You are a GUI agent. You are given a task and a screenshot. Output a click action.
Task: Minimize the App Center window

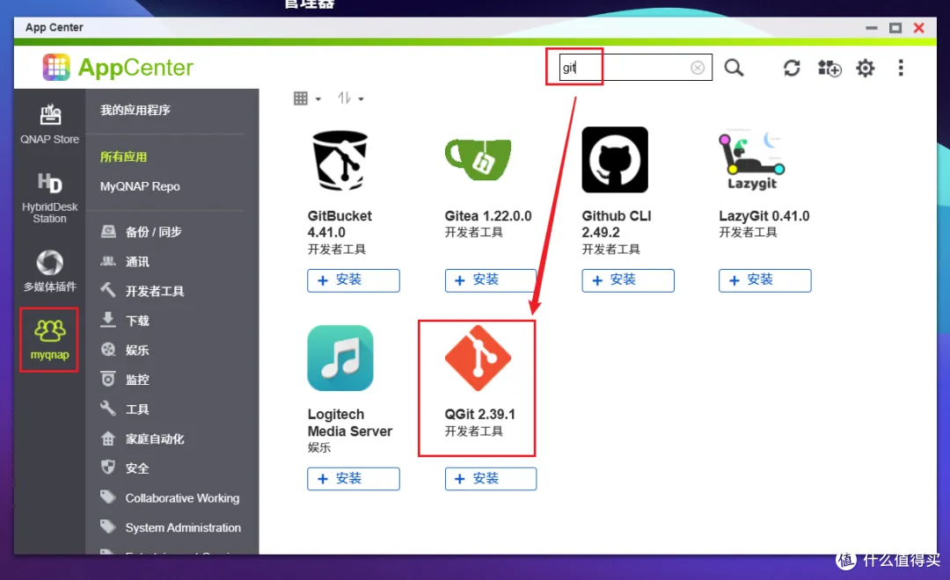[x=871, y=28]
